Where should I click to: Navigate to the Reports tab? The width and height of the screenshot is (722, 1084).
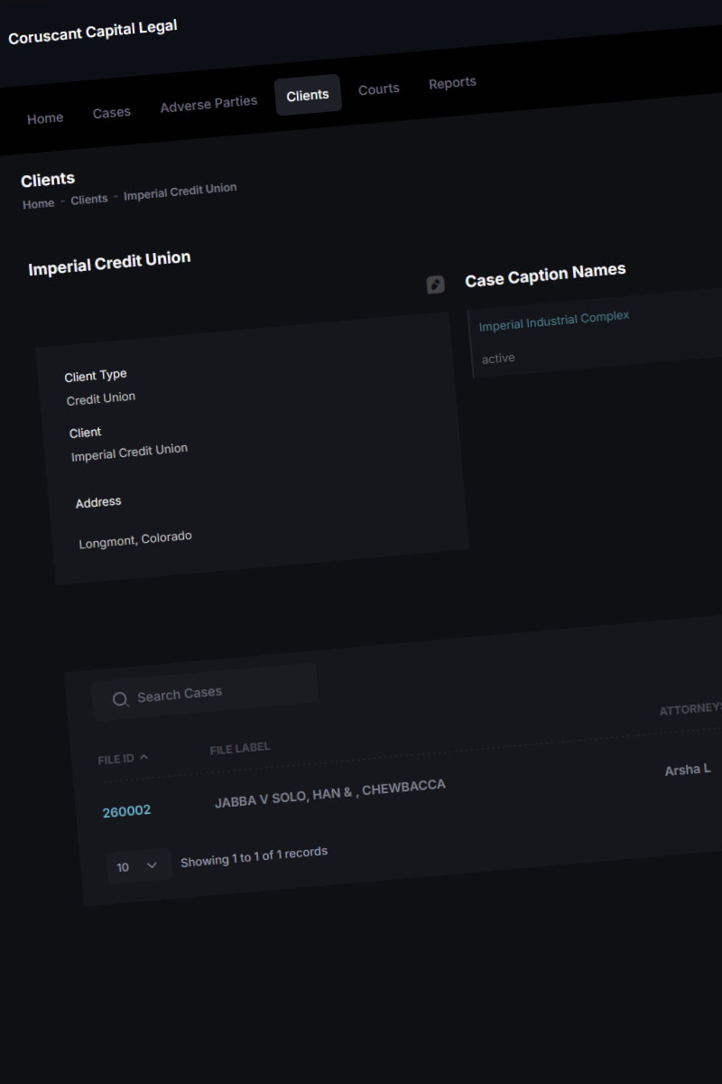(x=452, y=82)
